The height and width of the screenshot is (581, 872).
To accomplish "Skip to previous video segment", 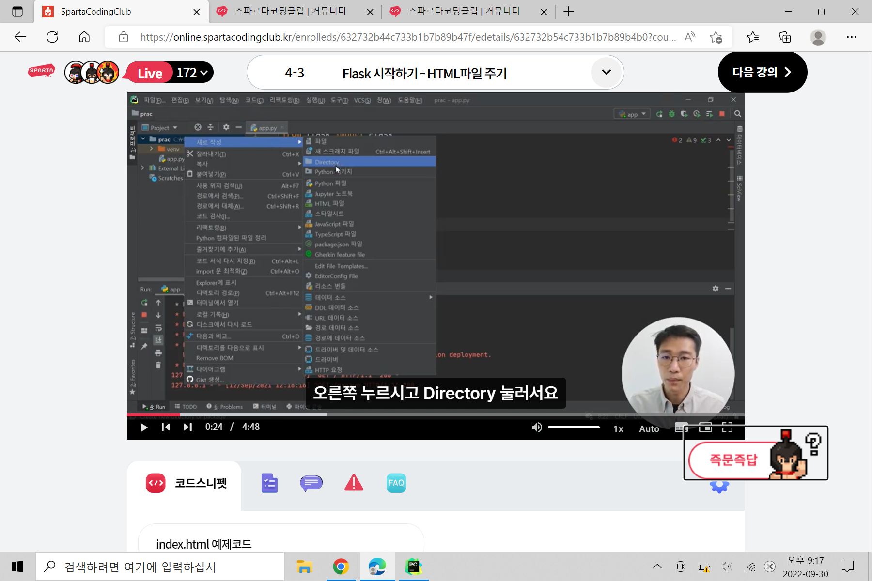I will pos(166,427).
